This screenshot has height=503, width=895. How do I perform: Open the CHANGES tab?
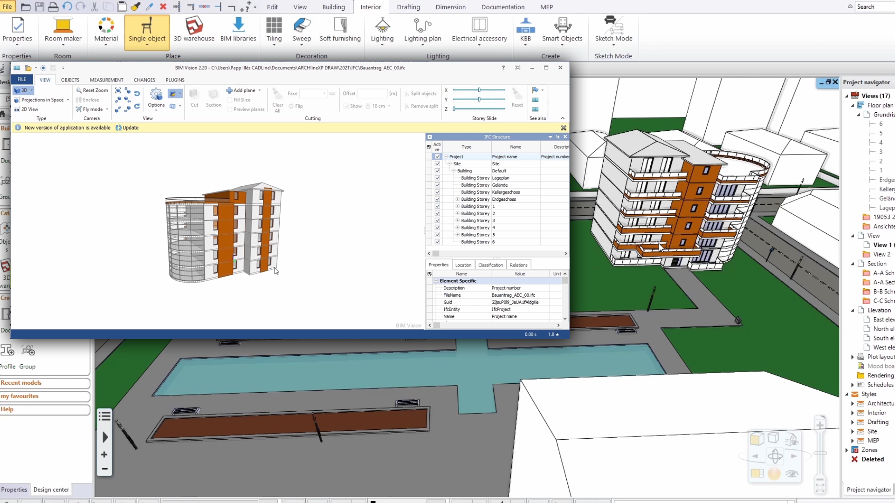tap(145, 80)
